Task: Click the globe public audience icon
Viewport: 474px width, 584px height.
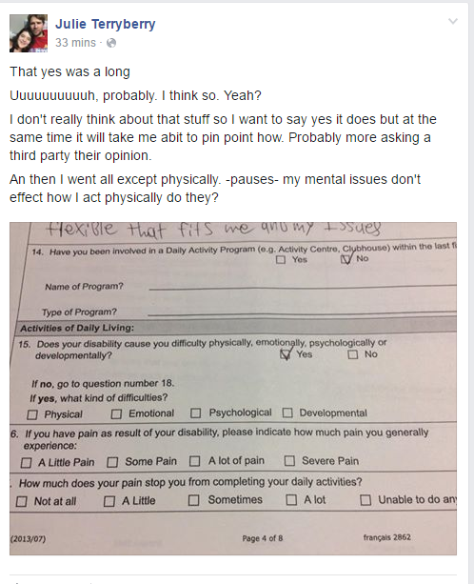Action: point(111,43)
